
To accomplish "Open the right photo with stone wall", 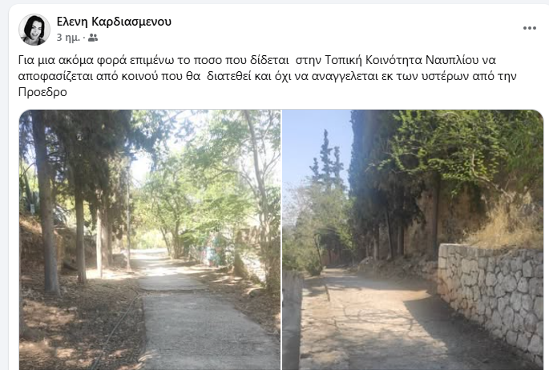I will coord(413,240).
